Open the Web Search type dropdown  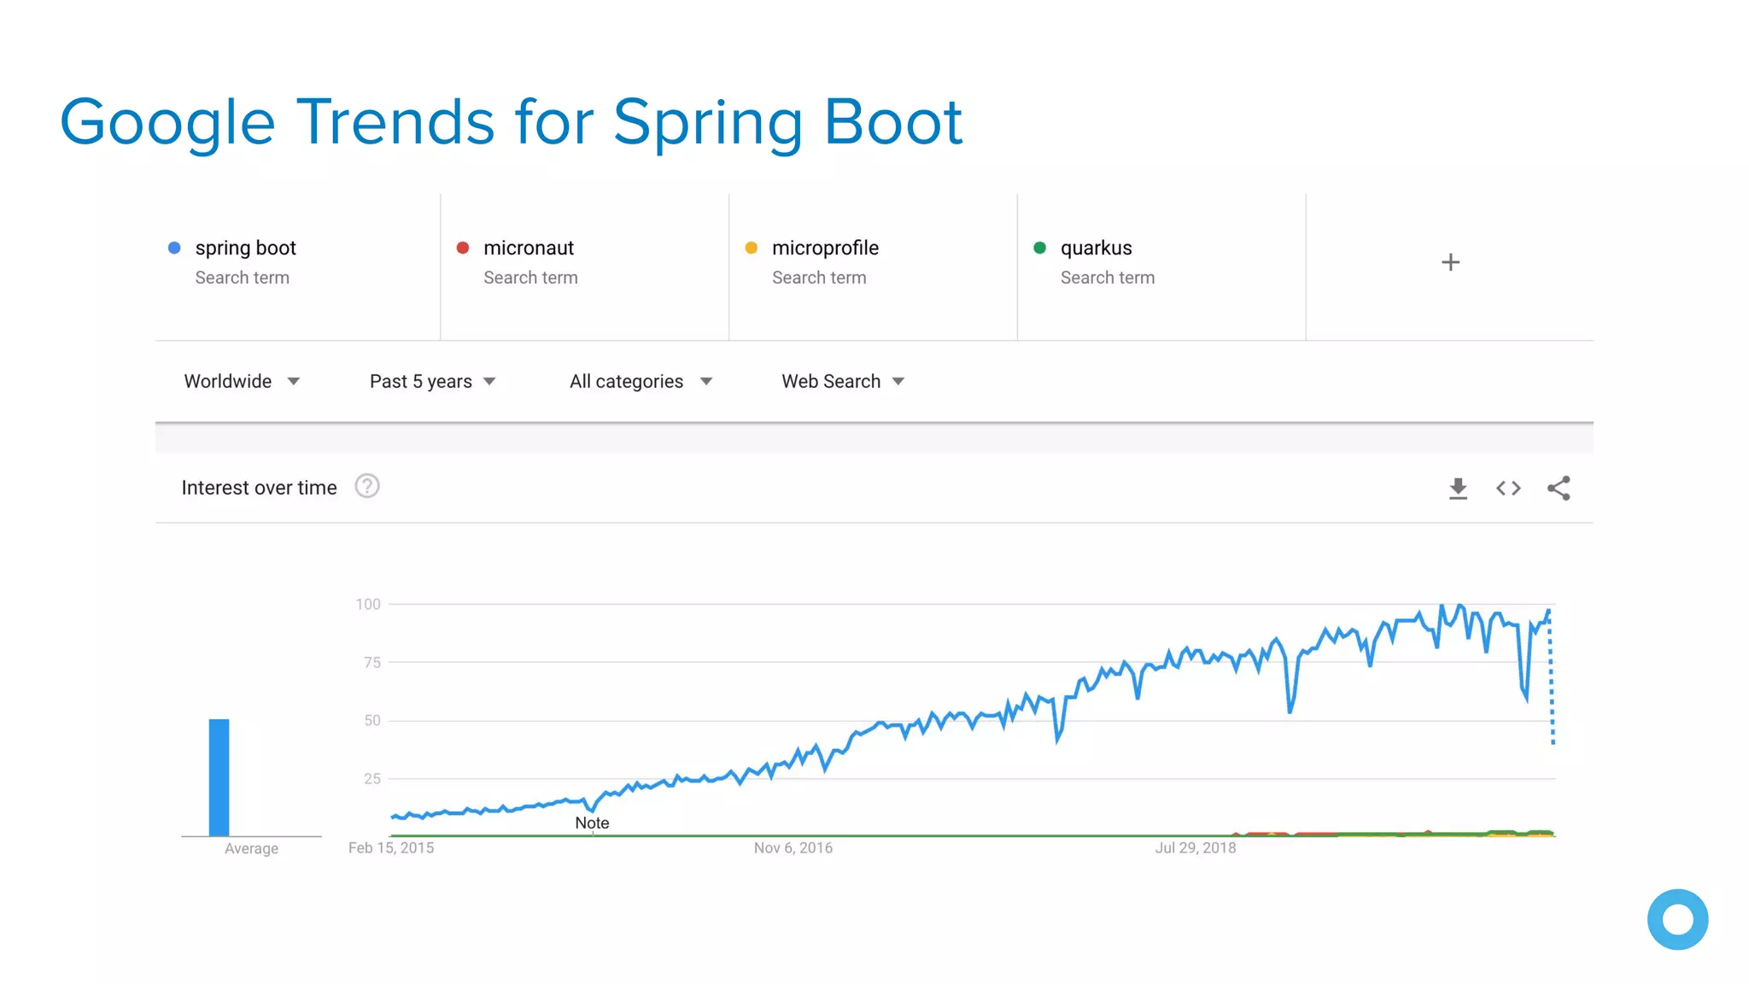tap(843, 381)
